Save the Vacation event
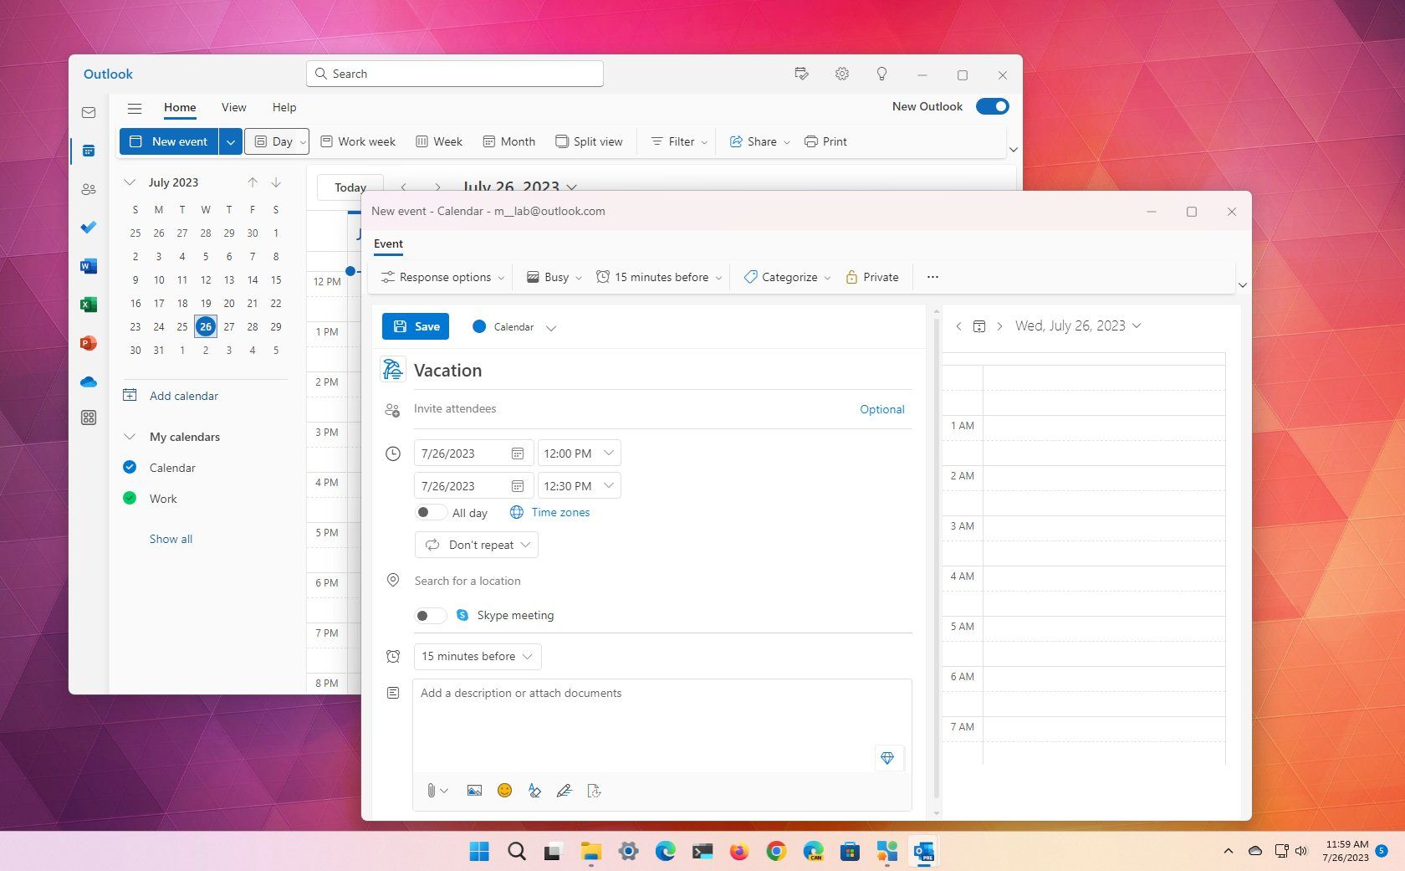 (415, 326)
